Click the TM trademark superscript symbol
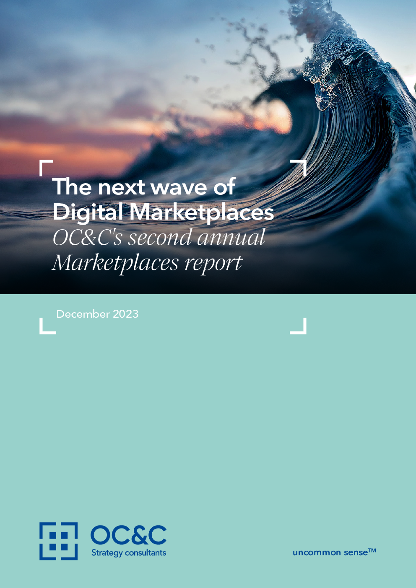This screenshot has height=588, width=416. [x=372, y=550]
